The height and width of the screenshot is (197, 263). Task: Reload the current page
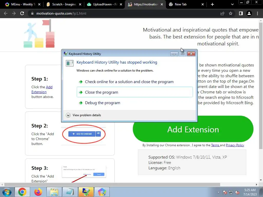pos(22,13)
